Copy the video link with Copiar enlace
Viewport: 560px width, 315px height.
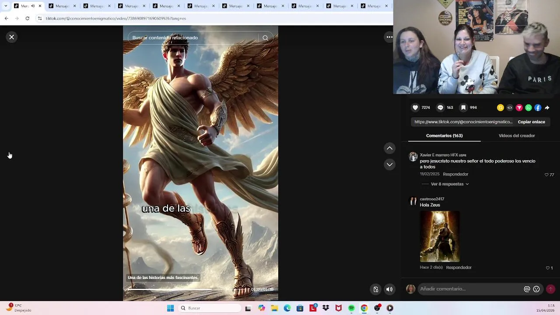pos(532,122)
